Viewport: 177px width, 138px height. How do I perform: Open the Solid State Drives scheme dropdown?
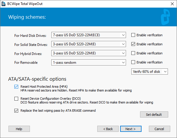(88, 44)
